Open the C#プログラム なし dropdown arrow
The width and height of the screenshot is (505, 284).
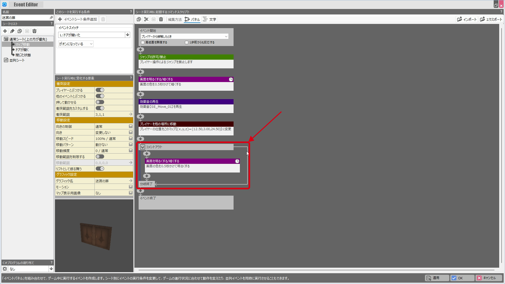point(51,269)
